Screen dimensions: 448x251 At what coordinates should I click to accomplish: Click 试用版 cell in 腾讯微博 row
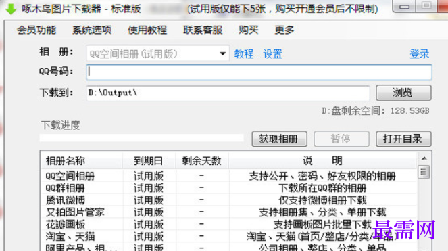point(149,200)
